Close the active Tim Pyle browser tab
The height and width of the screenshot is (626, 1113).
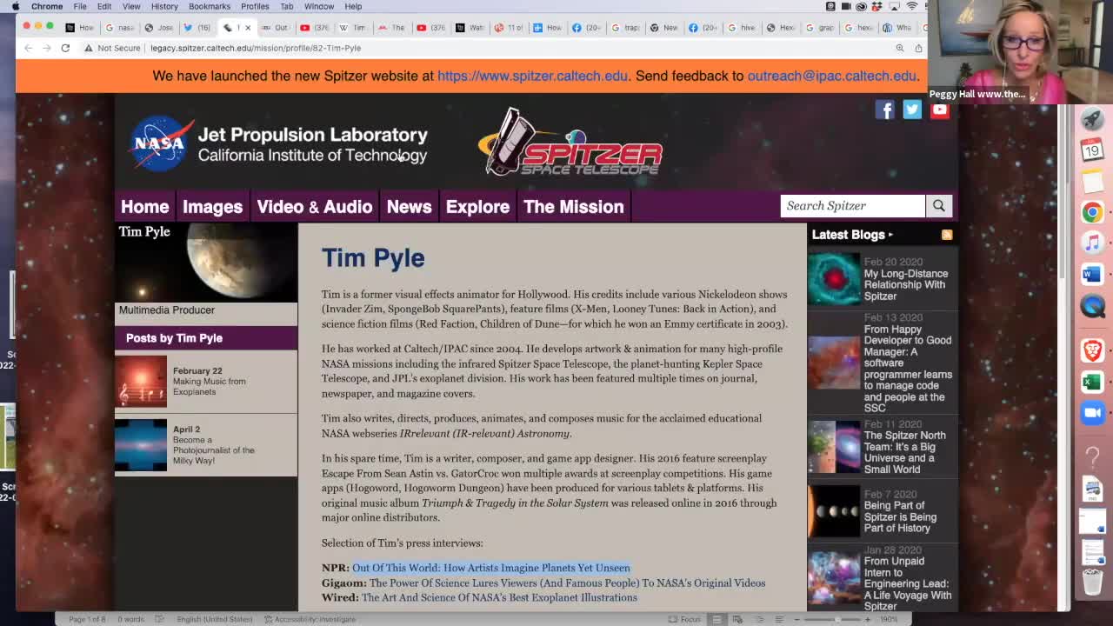pos(248,28)
